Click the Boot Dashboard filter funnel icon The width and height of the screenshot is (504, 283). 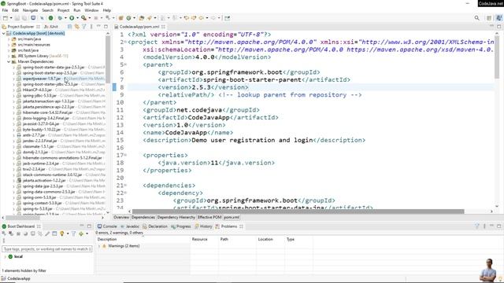(73, 233)
